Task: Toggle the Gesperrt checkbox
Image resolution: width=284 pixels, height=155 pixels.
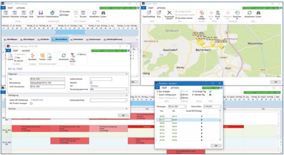Action: click(91, 82)
